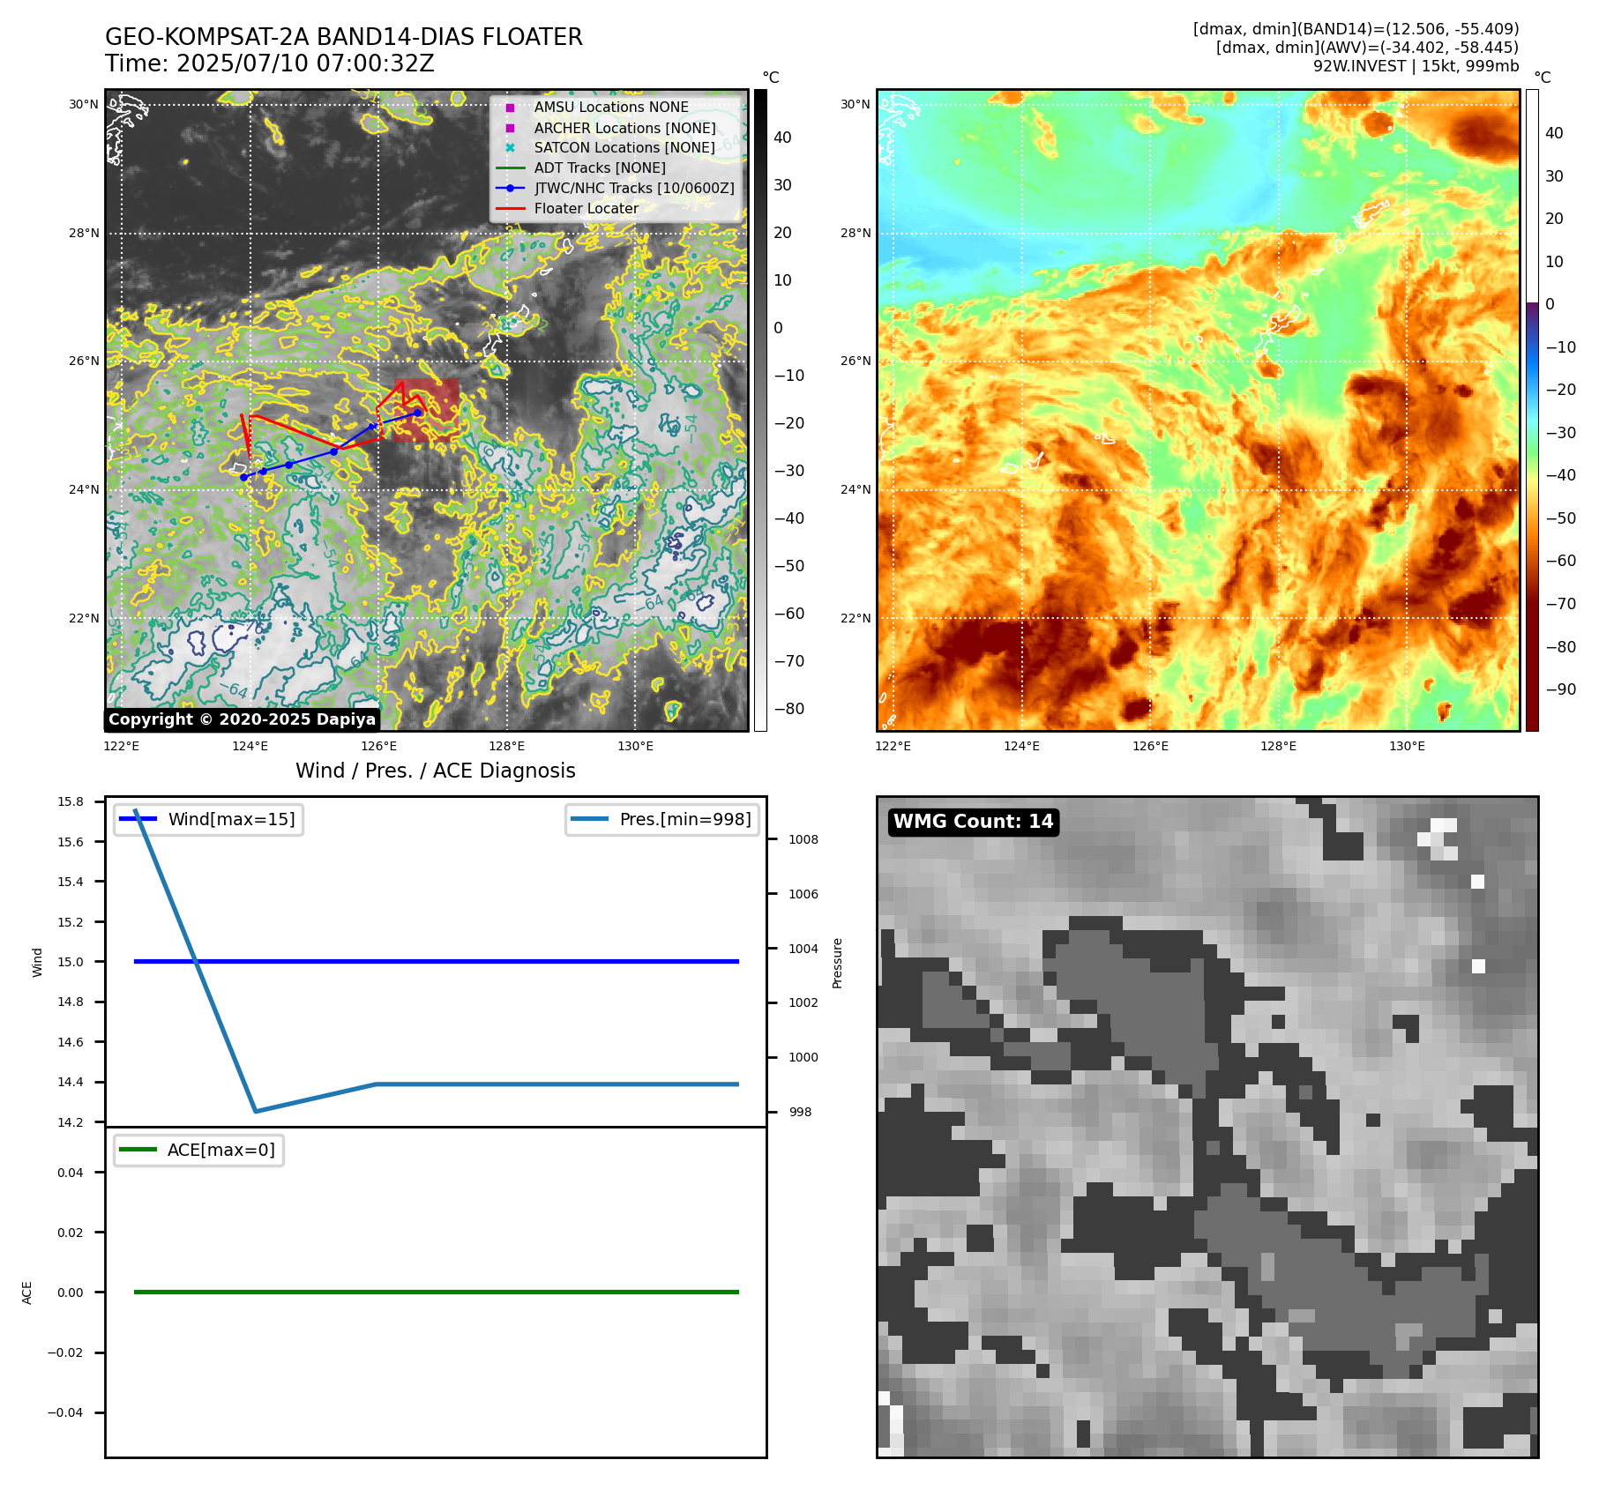Click the '15.8' wind axis tick label
This screenshot has height=1490, width=1599.
point(71,801)
